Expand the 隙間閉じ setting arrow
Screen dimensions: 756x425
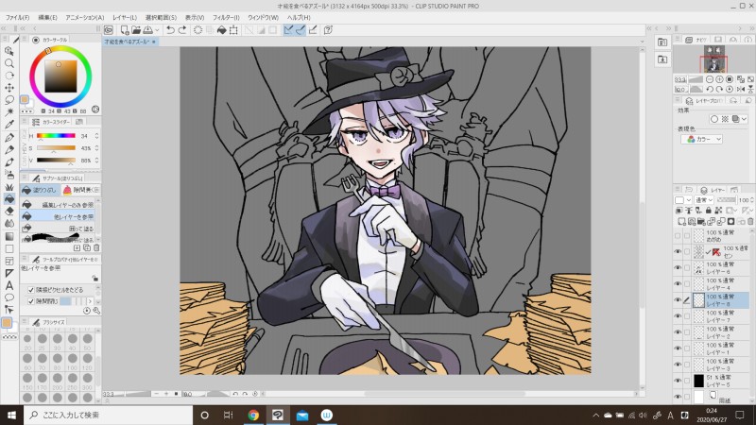[x=90, y=301]
